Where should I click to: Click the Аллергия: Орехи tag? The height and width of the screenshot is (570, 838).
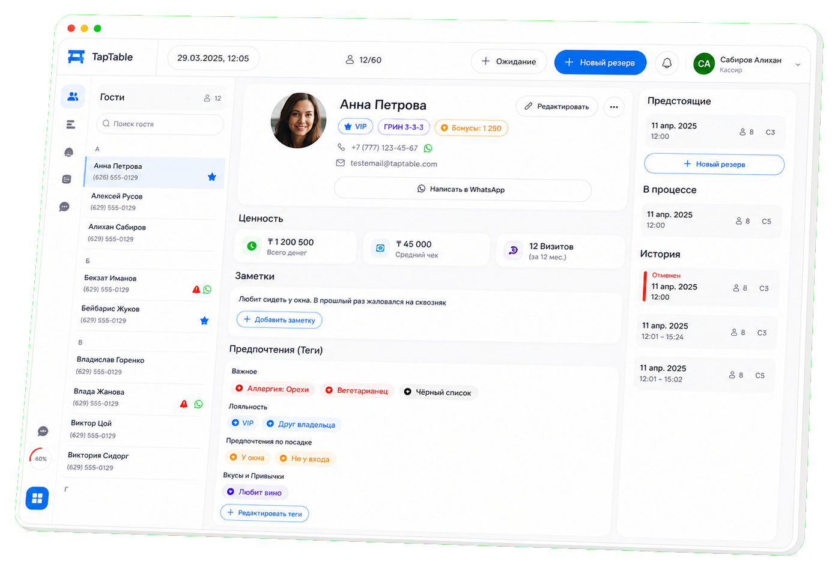(273, 389)
